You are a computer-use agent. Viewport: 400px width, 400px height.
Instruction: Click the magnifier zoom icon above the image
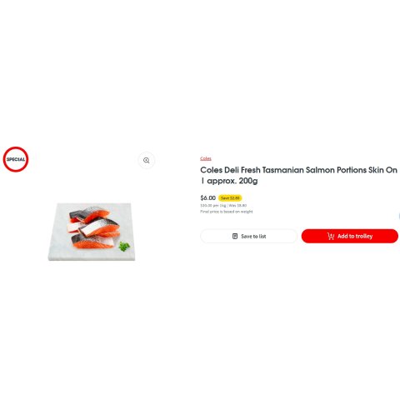[x=147, y=160]
